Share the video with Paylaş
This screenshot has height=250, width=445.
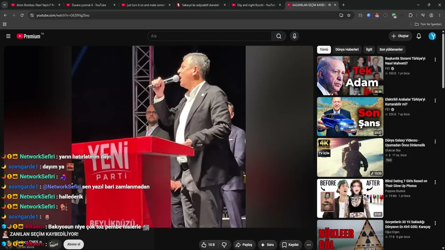click(x=244, y=245)
